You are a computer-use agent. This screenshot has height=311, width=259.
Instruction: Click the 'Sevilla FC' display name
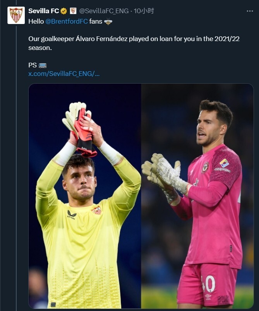pos(43,11)
